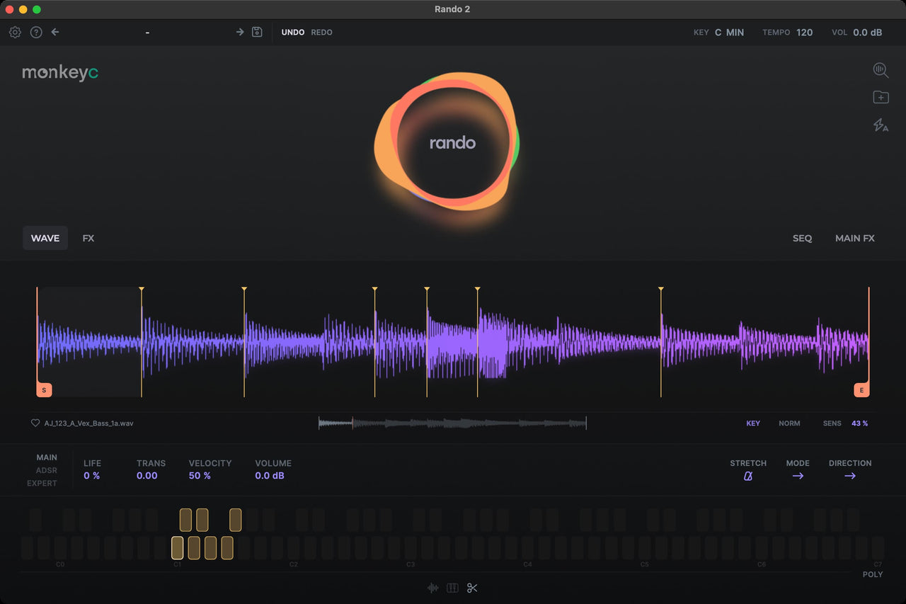Image resolution: width=906 pixels, height=604 pixels.
Task: Click the VOLUME value 0.0 dB
Action: (270, 476)
